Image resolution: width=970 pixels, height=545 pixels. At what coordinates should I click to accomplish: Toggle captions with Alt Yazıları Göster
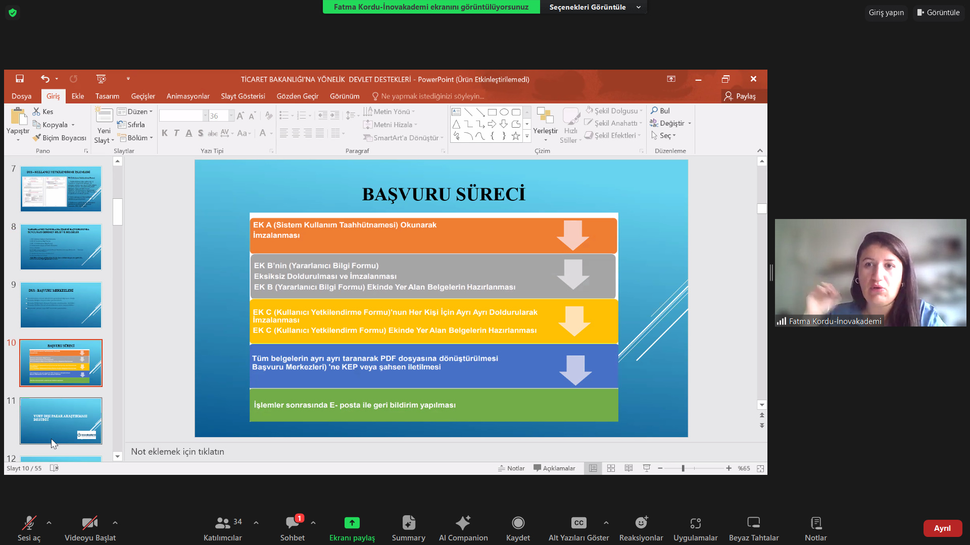pos(578,523)
